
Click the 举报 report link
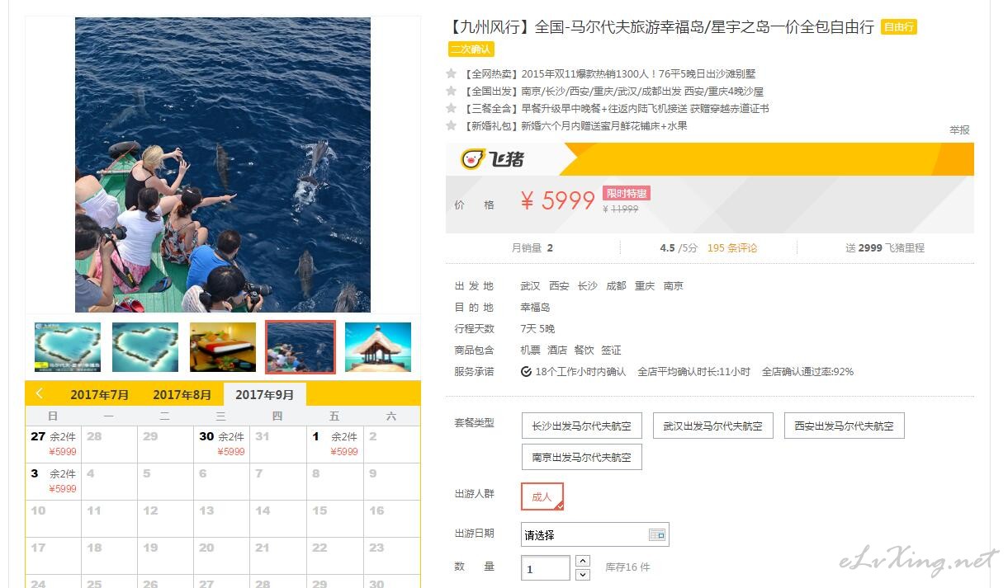tap(959, 129)
